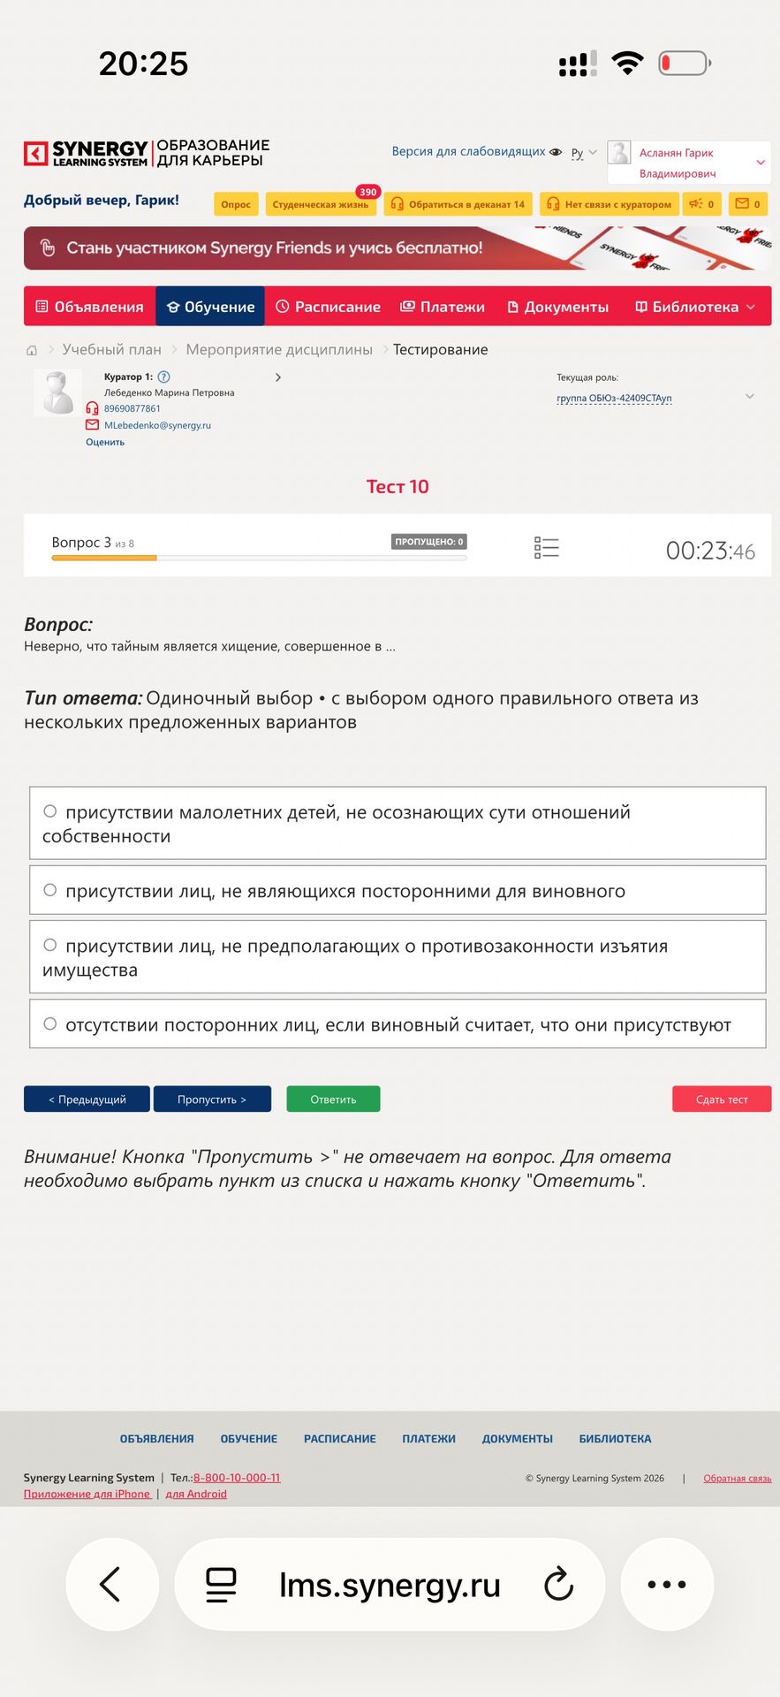Open the Обучение menu tab

(x=210, y=307)
